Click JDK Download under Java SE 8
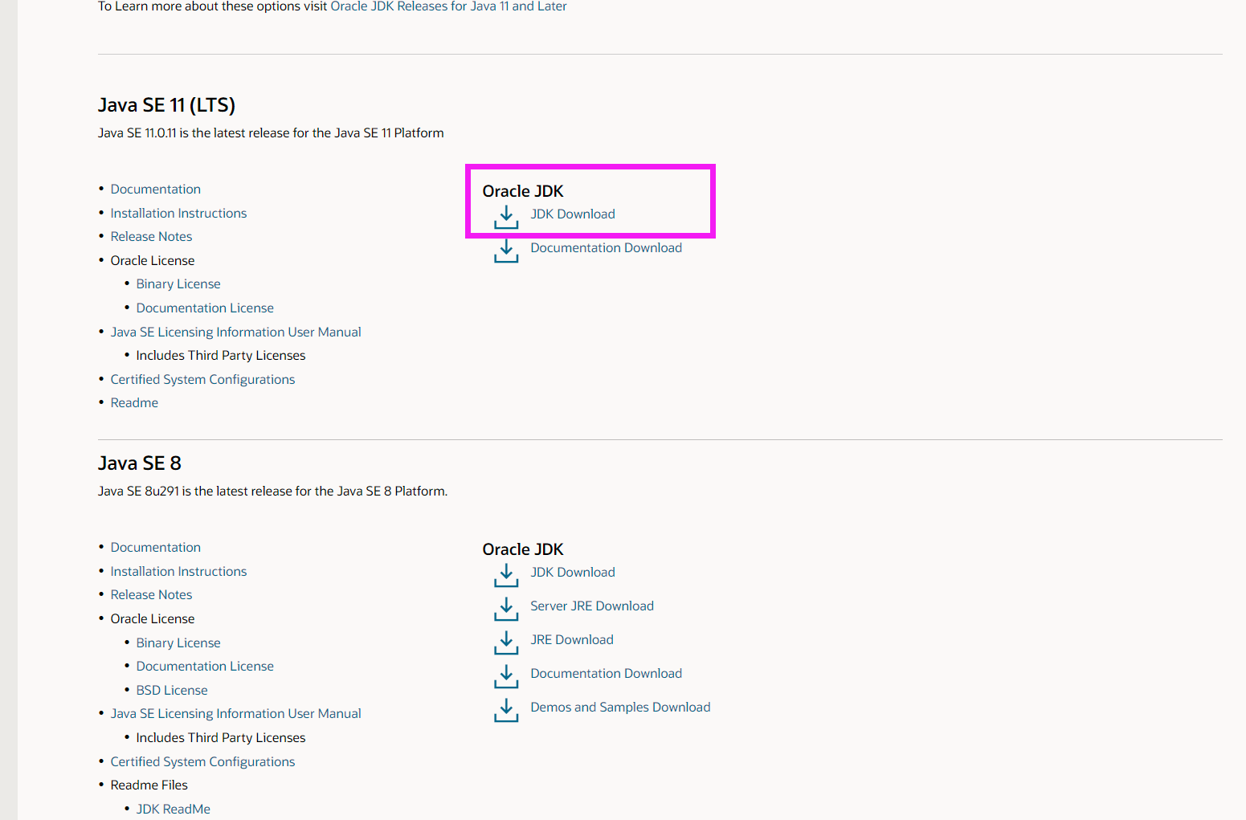This screenshot has height=820, width=1246. click(x=573, y=572)
